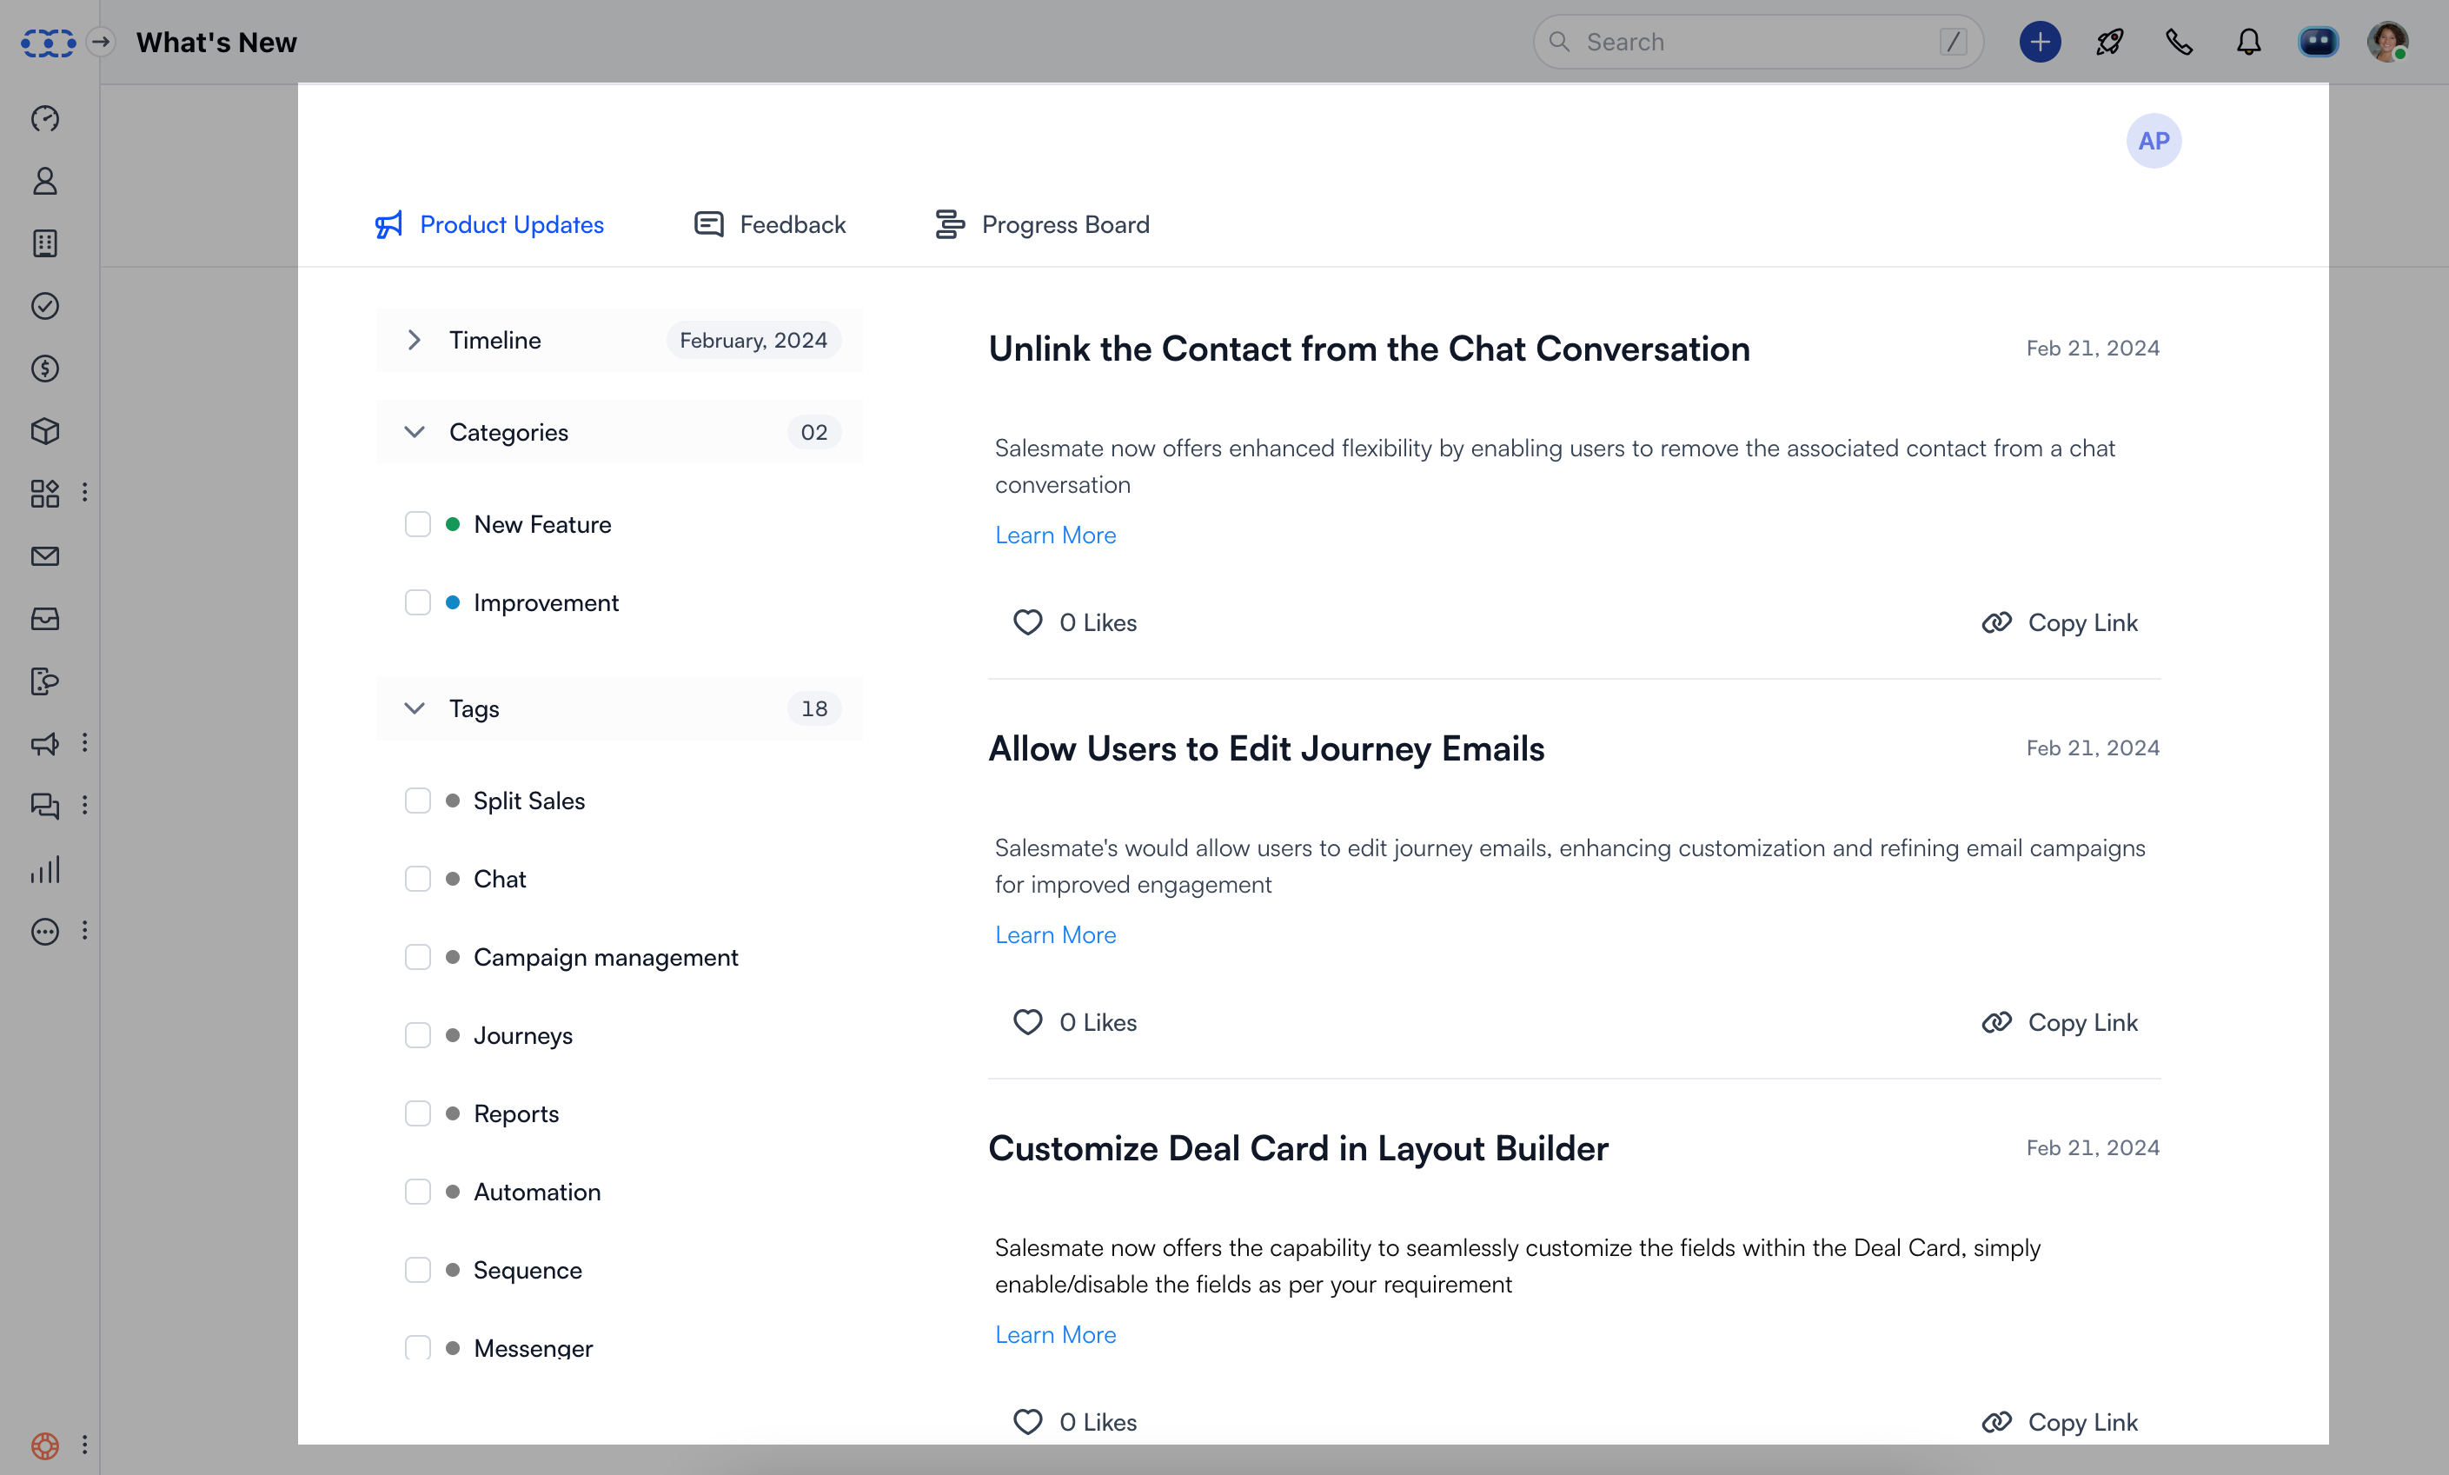Click the February, 2024 timeline badge

(x=753, y=340)
